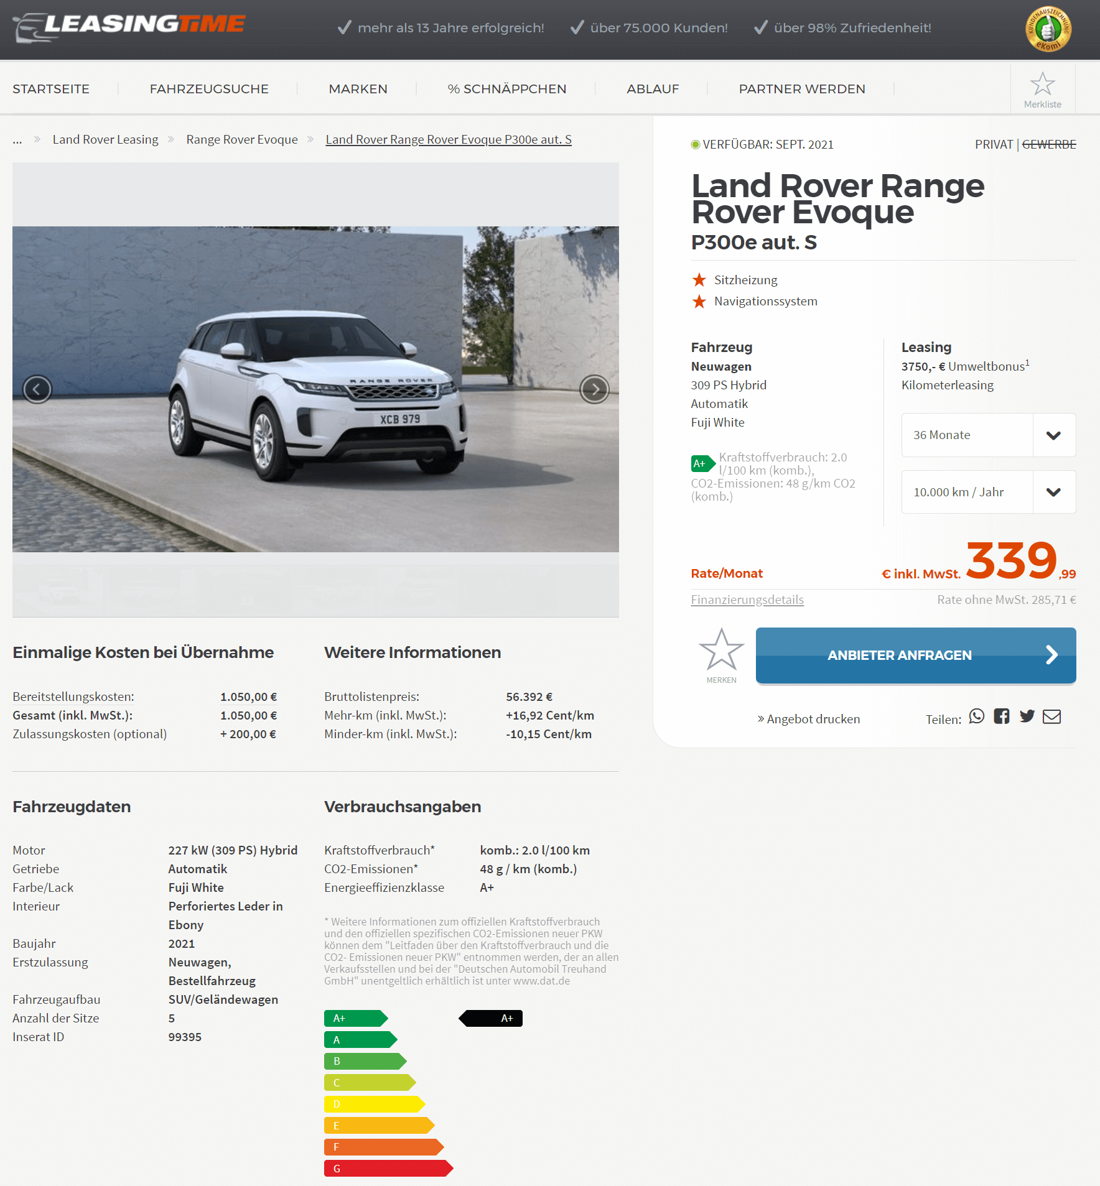Image resolution: width=1100 pixels, height=1186 pixels.
Task: Click Fahrzeugaufbau value SUV/Geländewagen
Action: (223, 999)
